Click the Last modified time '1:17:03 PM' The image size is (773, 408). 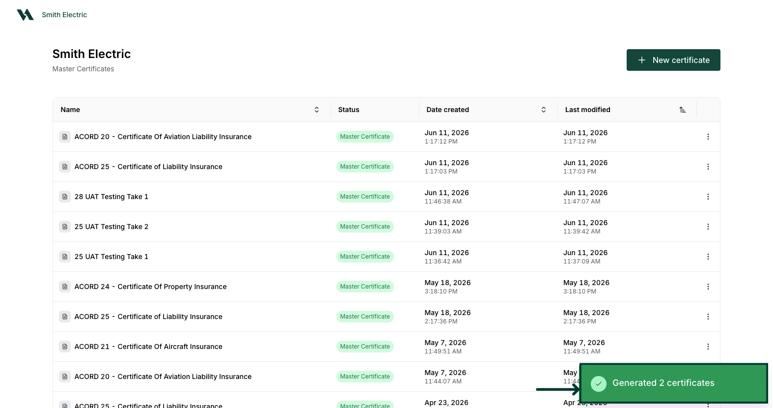tap(580, 172)
